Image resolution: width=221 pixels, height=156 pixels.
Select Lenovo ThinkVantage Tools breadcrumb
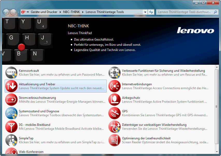tap(105, 12)
